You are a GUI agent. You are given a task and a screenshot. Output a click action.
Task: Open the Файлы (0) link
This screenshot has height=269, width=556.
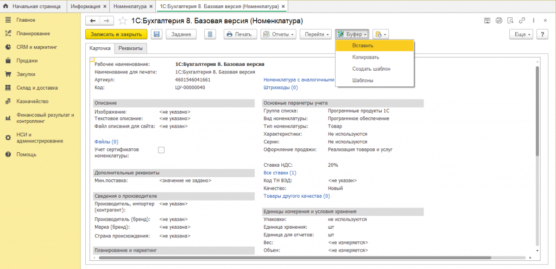tap(106, 142)
